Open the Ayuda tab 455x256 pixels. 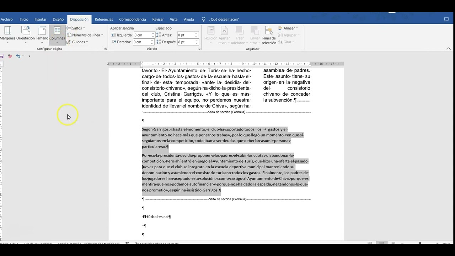click(x=189, y=20)
